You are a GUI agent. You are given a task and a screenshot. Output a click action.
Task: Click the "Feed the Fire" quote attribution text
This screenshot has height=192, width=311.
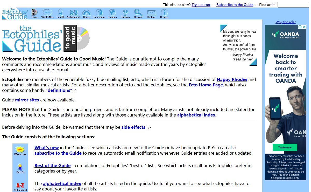tap(243, 59)
